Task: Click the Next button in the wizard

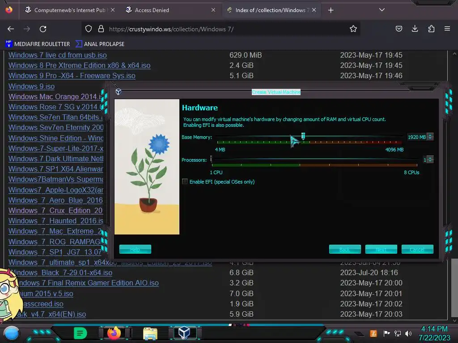Action: tap(381, 249)
